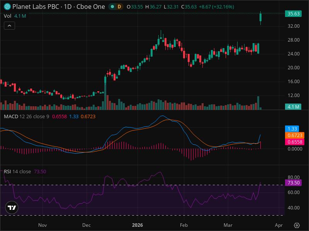Click the 32.00 price scale value
309x231 pixels.
[294, 26]
